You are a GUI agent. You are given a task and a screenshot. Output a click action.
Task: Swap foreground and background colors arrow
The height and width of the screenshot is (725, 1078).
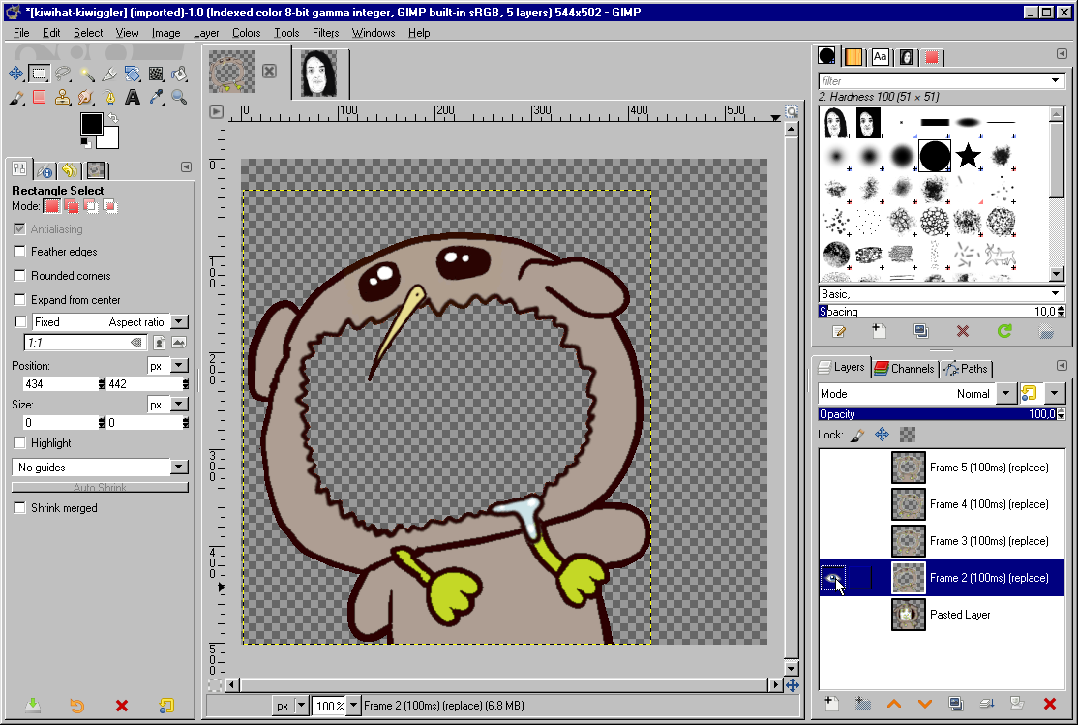[113, 118]
